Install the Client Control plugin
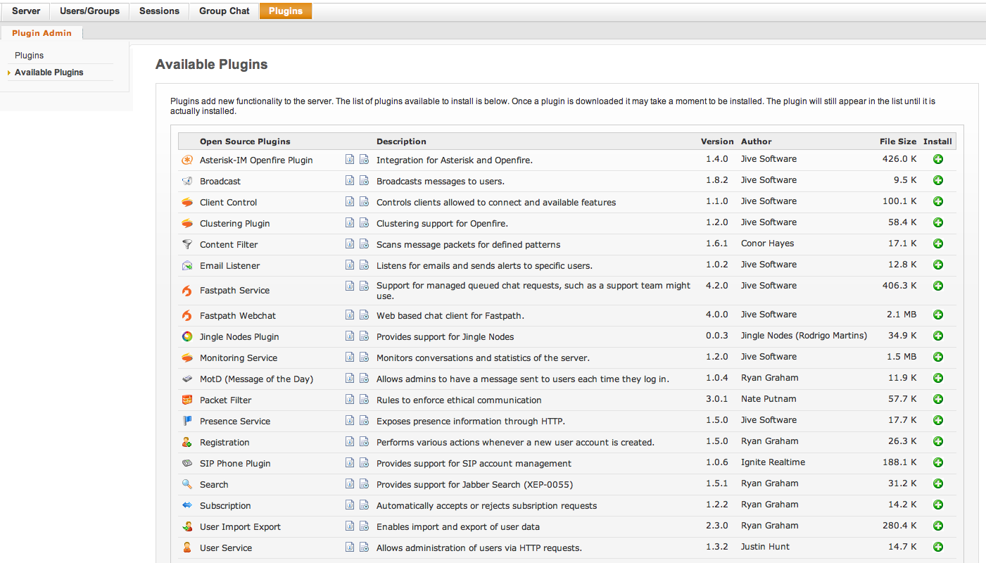The width and height of the screenshot is (986, 563). (x=937, y=202)
